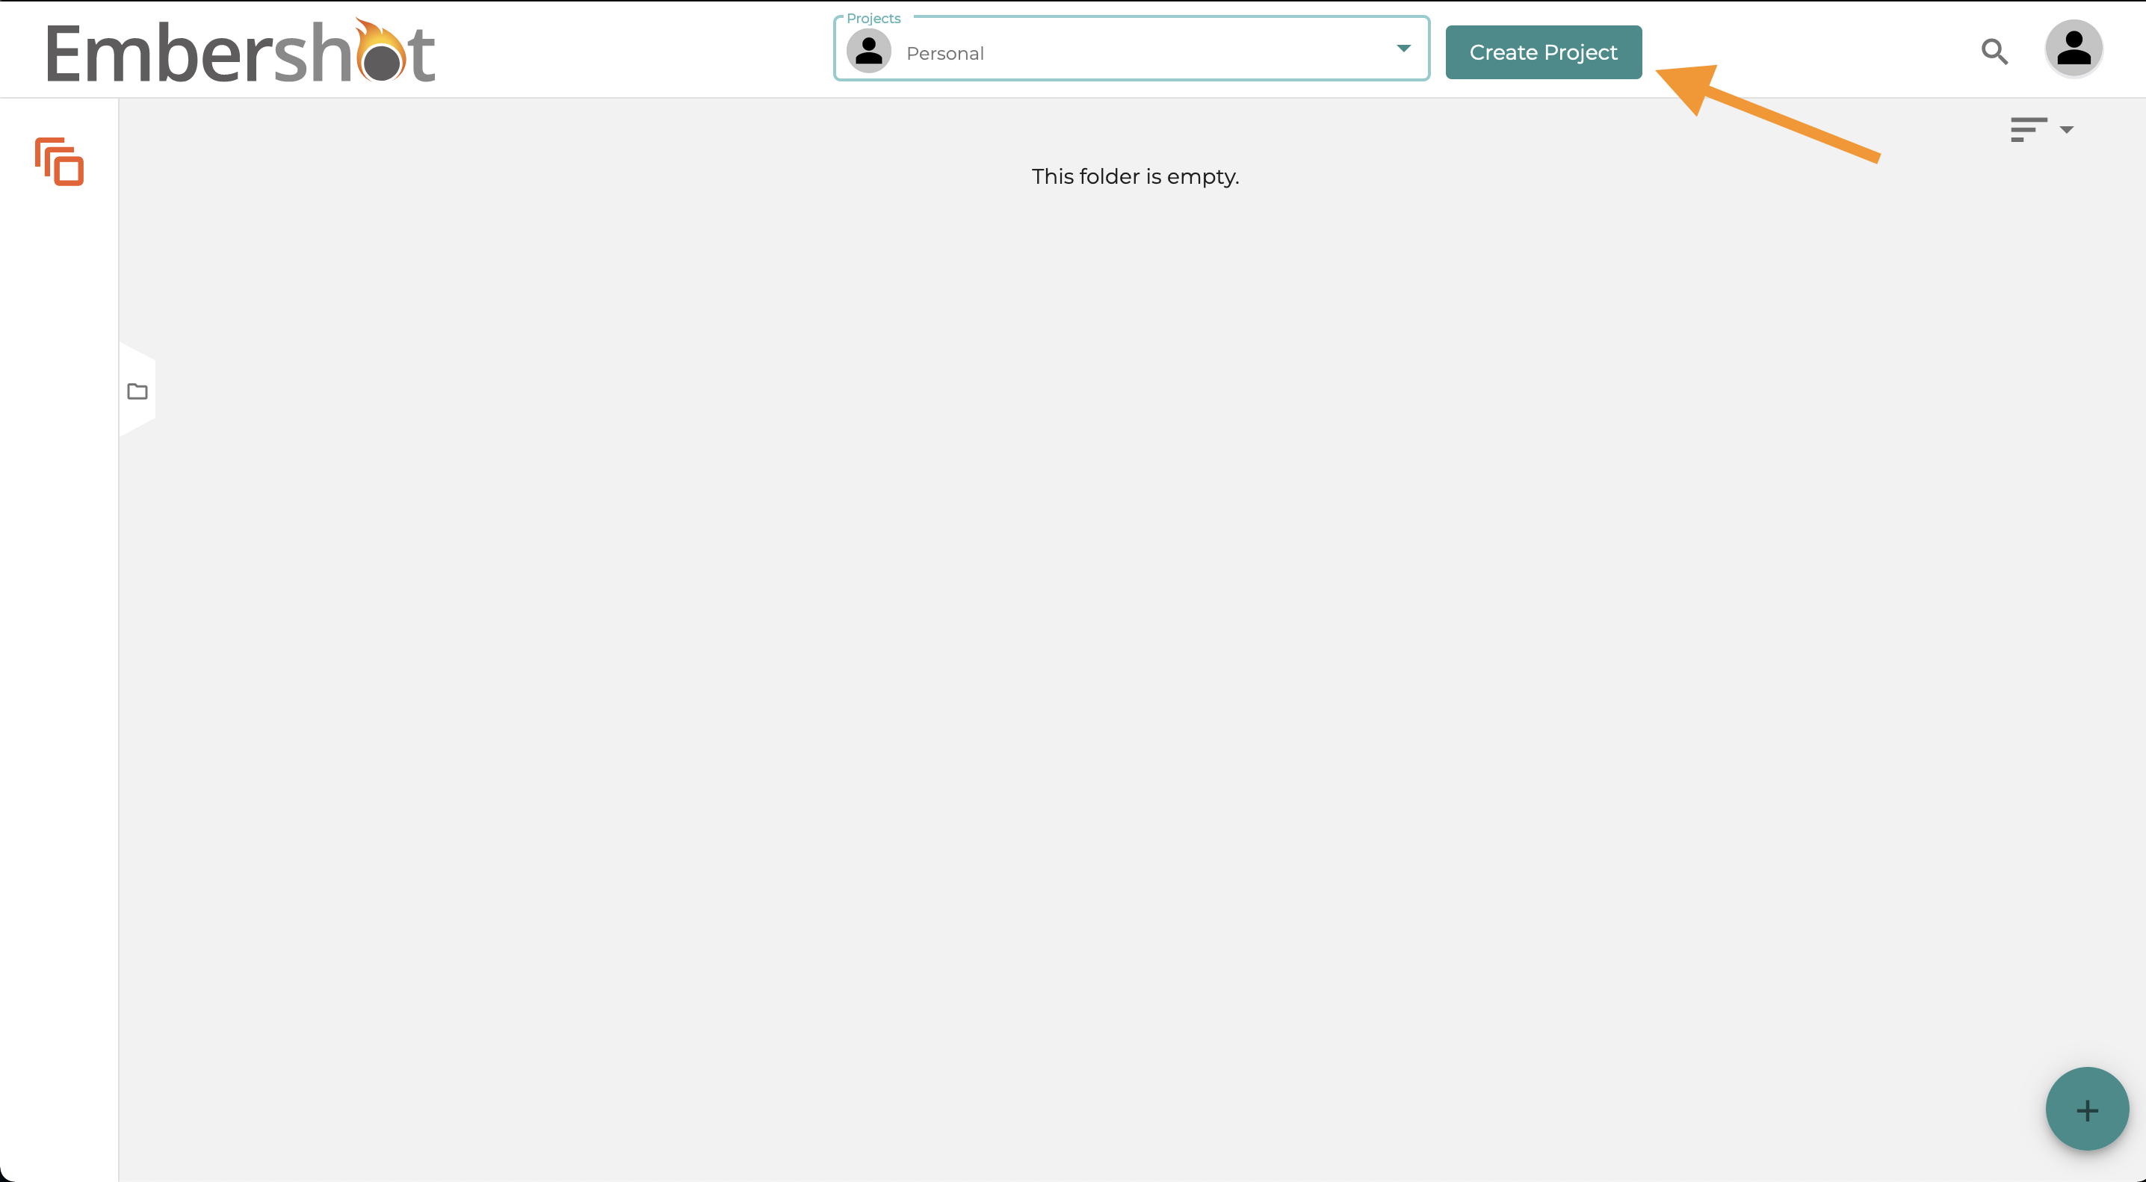Select the orange stacked-pages icon in the sidebar
The height and width of the screenshot is (1182, 2146).
pos(58,162)
